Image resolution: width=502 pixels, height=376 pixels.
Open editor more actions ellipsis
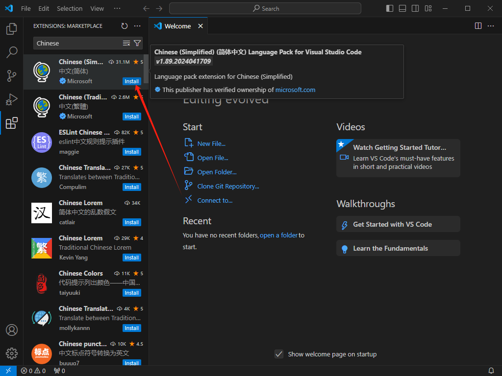click(491, 26)
